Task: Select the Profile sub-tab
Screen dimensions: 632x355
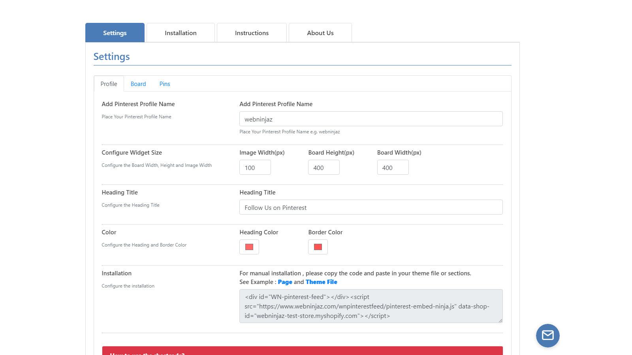Action: tap(109, 84)
